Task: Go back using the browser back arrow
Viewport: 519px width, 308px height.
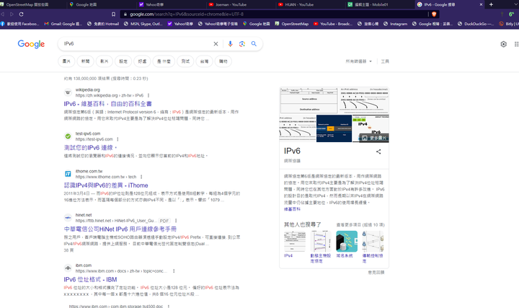Action: (x=3, y=14)
